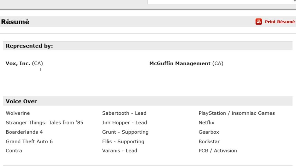Click the Represented by header
This screenshot has height=166, width=296.
point(29,46)
